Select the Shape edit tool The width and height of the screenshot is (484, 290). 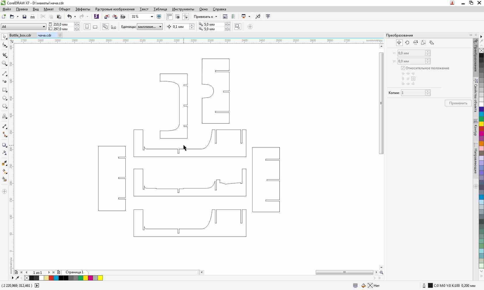pyautogui.click(x=4, y=45)
